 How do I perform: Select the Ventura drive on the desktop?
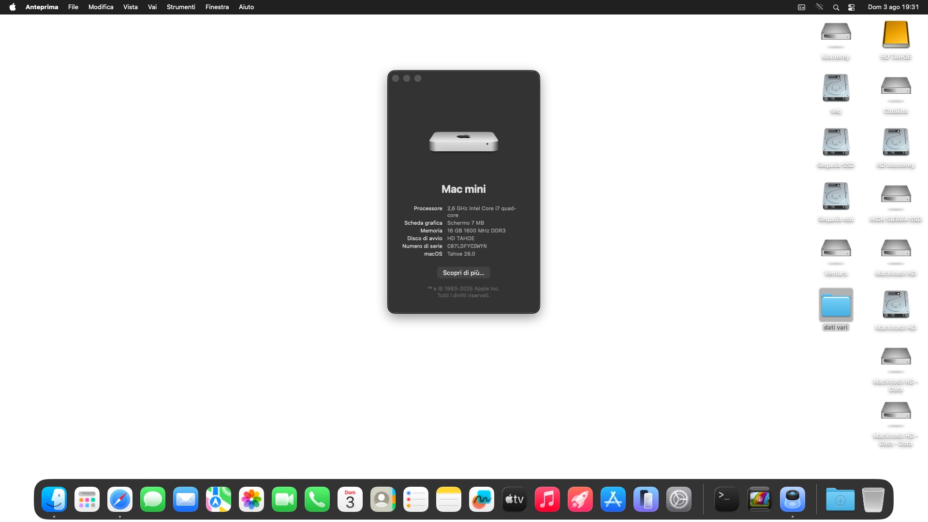836,252
